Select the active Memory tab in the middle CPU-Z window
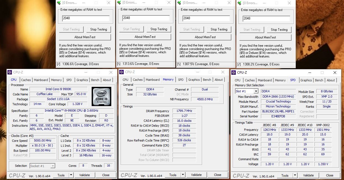Image resolution: width=344 pixels, height=180 pixels. pos(168,79)
